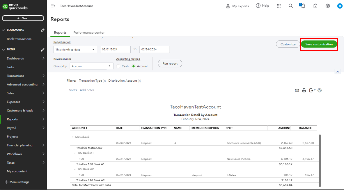This screenshot has width=344, height=190.
Task: Switch to the Performance center tab
Action: (x=89, y=32)
